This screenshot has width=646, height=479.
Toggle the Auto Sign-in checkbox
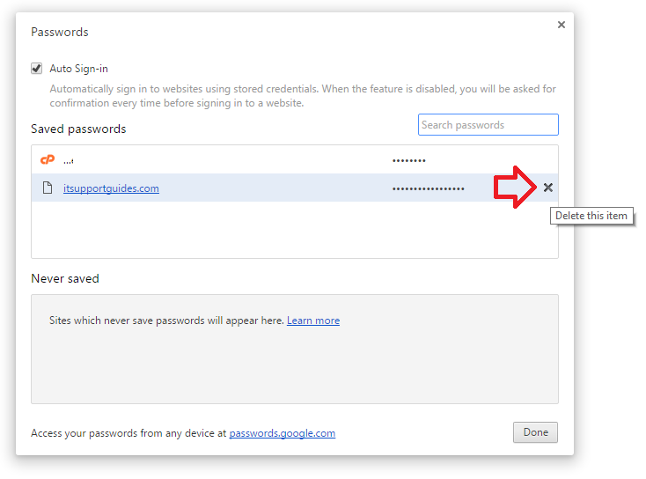[x=37, y=68]
